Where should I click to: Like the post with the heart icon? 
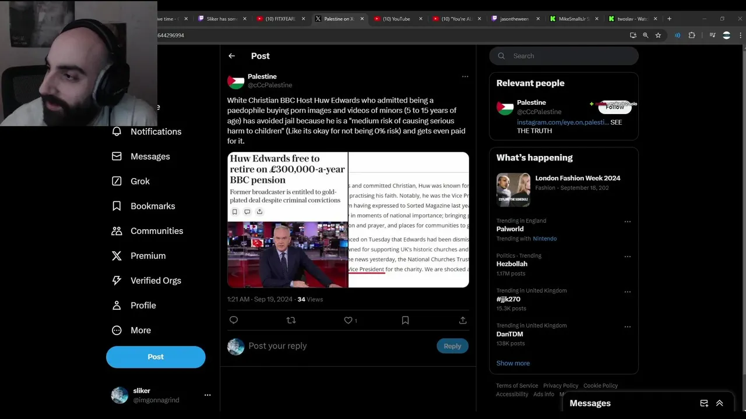pos(348,320)
